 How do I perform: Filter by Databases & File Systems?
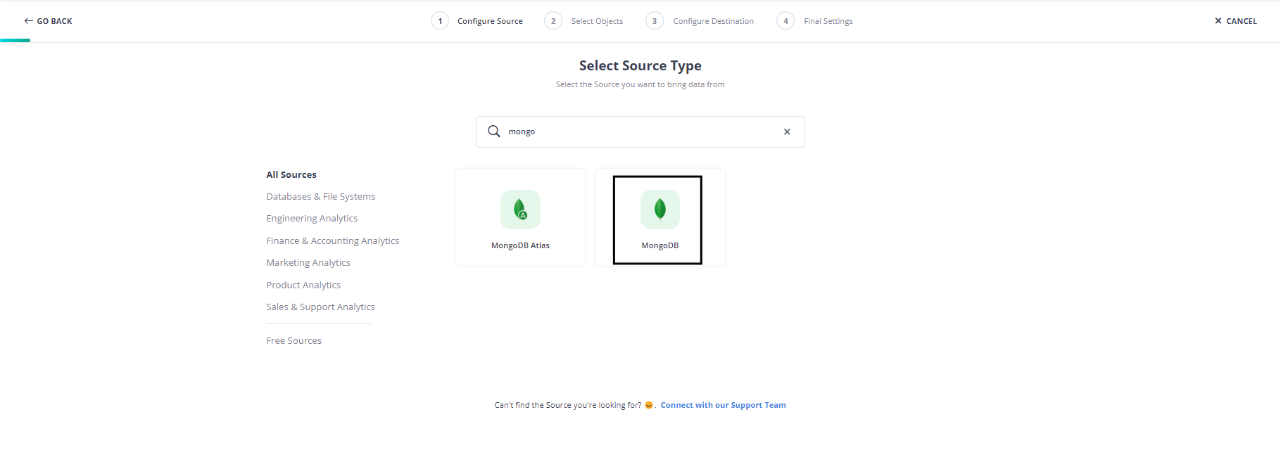tap(321, 197)
